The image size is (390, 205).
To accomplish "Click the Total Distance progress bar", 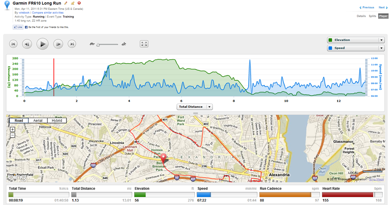I will coord(101,195).
